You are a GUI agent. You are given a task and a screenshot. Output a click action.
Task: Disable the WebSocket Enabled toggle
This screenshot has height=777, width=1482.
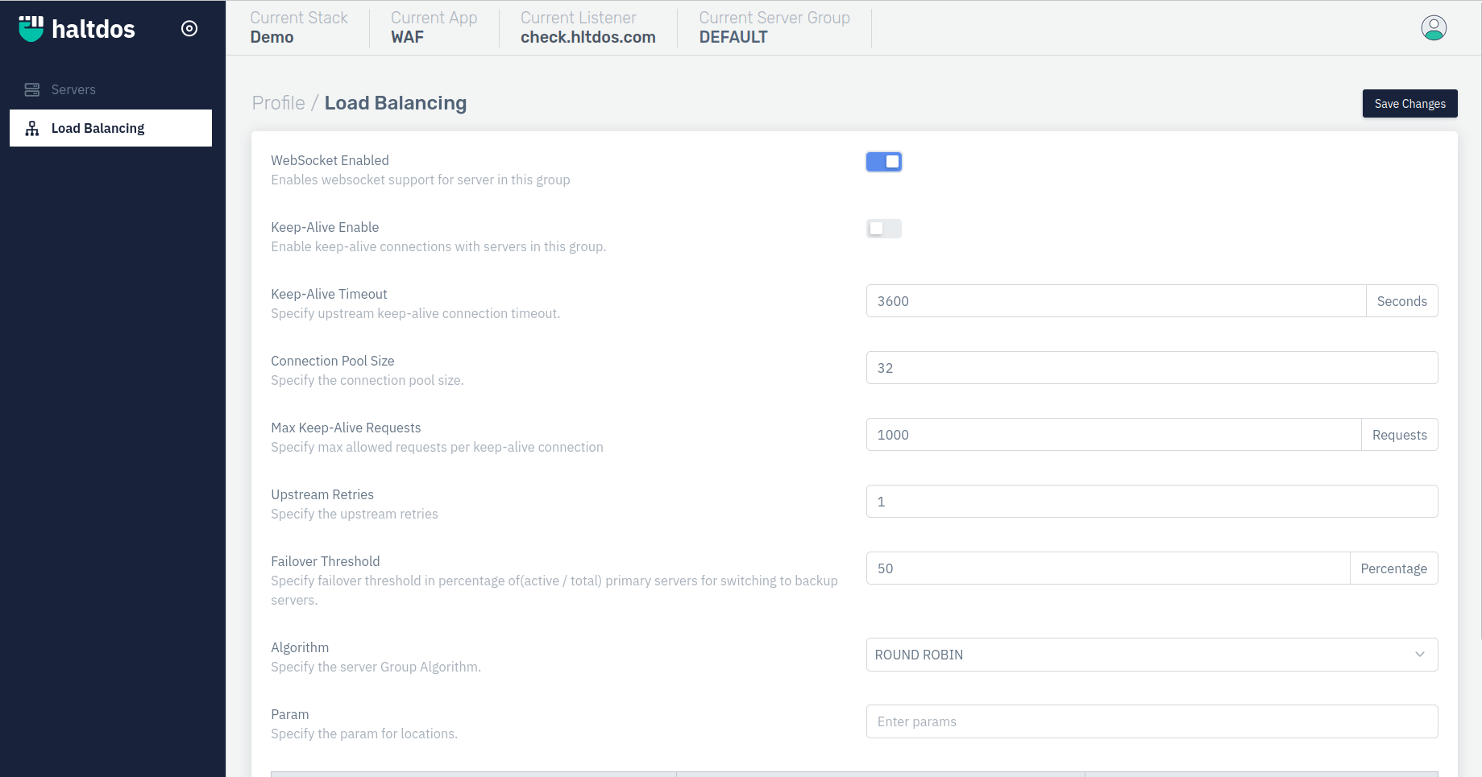pyautogui.click(x=884, y=162)
